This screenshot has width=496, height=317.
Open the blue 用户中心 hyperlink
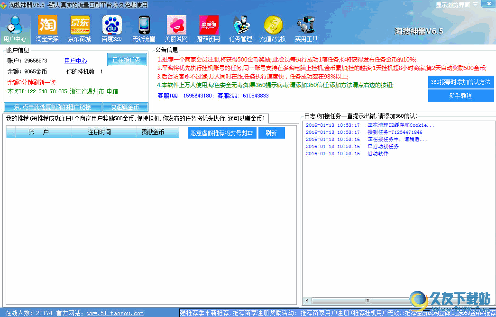coord(75,61)
